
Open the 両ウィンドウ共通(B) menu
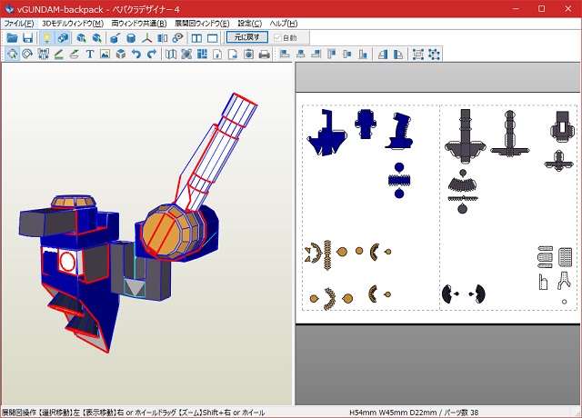(139, 24)
